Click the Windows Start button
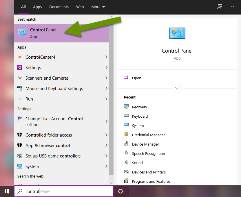This screenshot has width=241, height=197. tap(7, 191)
